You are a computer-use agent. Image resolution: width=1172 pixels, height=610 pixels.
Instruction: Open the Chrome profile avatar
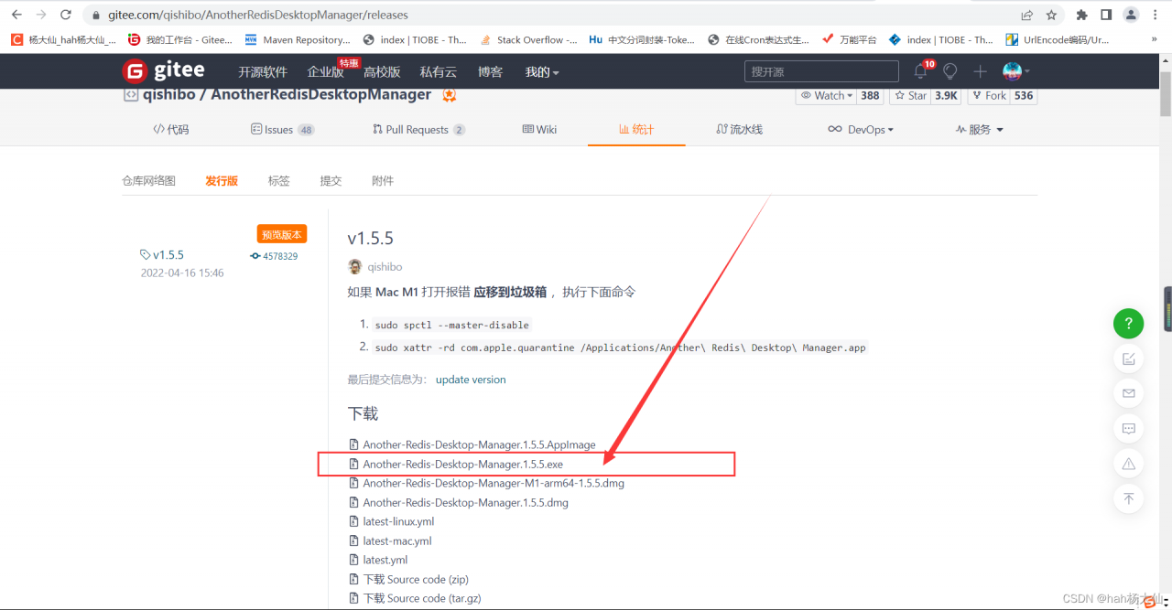(1132, 15)
